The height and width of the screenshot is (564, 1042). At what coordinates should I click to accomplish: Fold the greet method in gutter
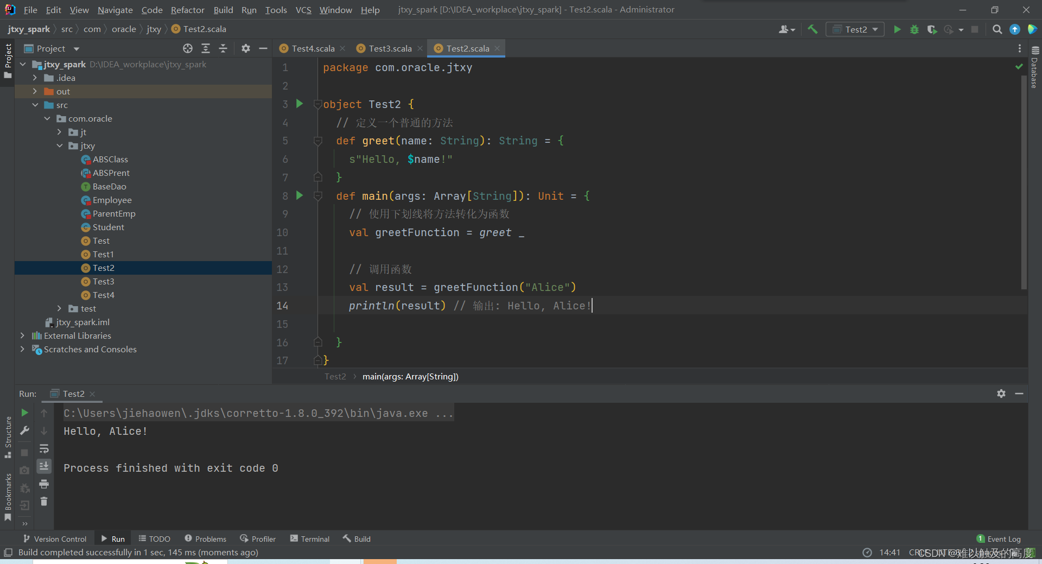318,141
